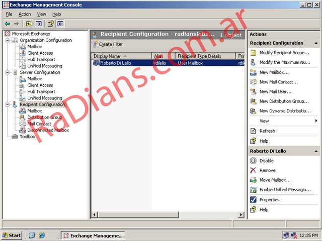Click the Remove red X icon
This screenshot has width=322, height=241.
click(253, 170)
